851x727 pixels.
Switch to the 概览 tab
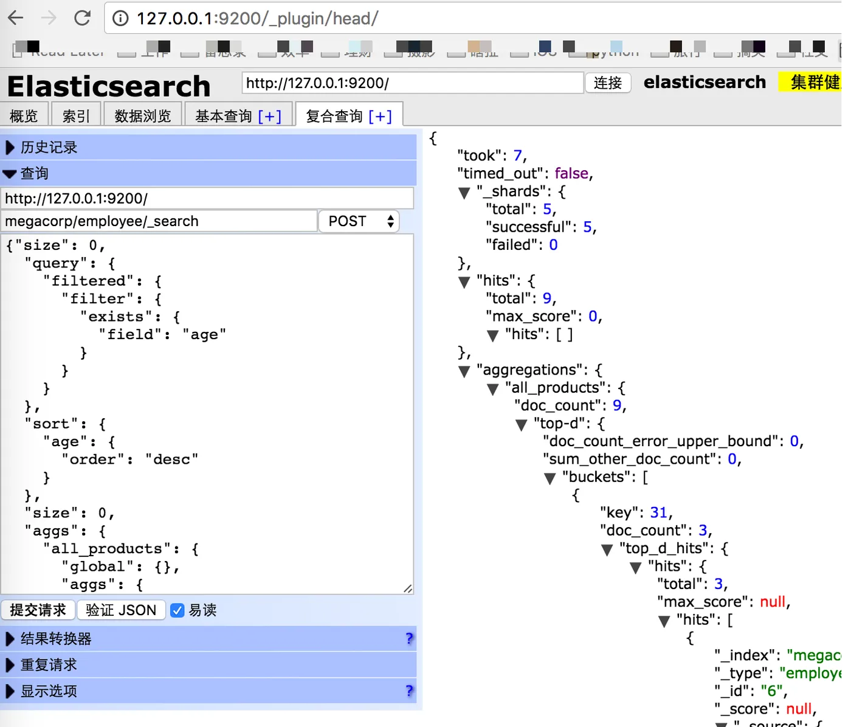point(24,115)
